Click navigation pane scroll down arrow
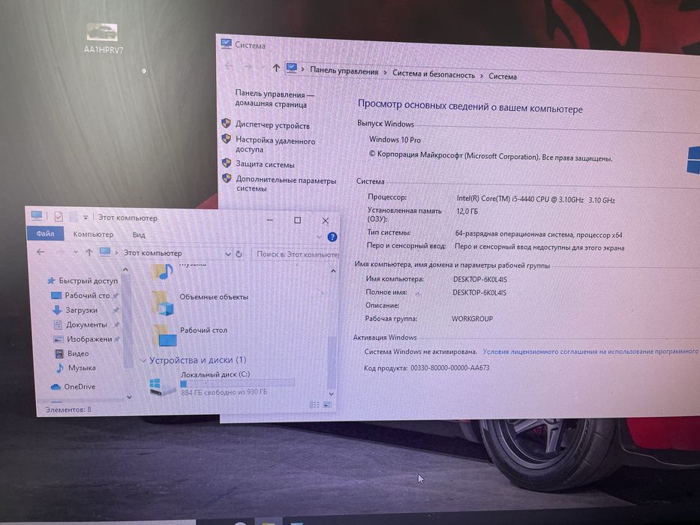This screenshot has width=700, height=525. [129, 397]
